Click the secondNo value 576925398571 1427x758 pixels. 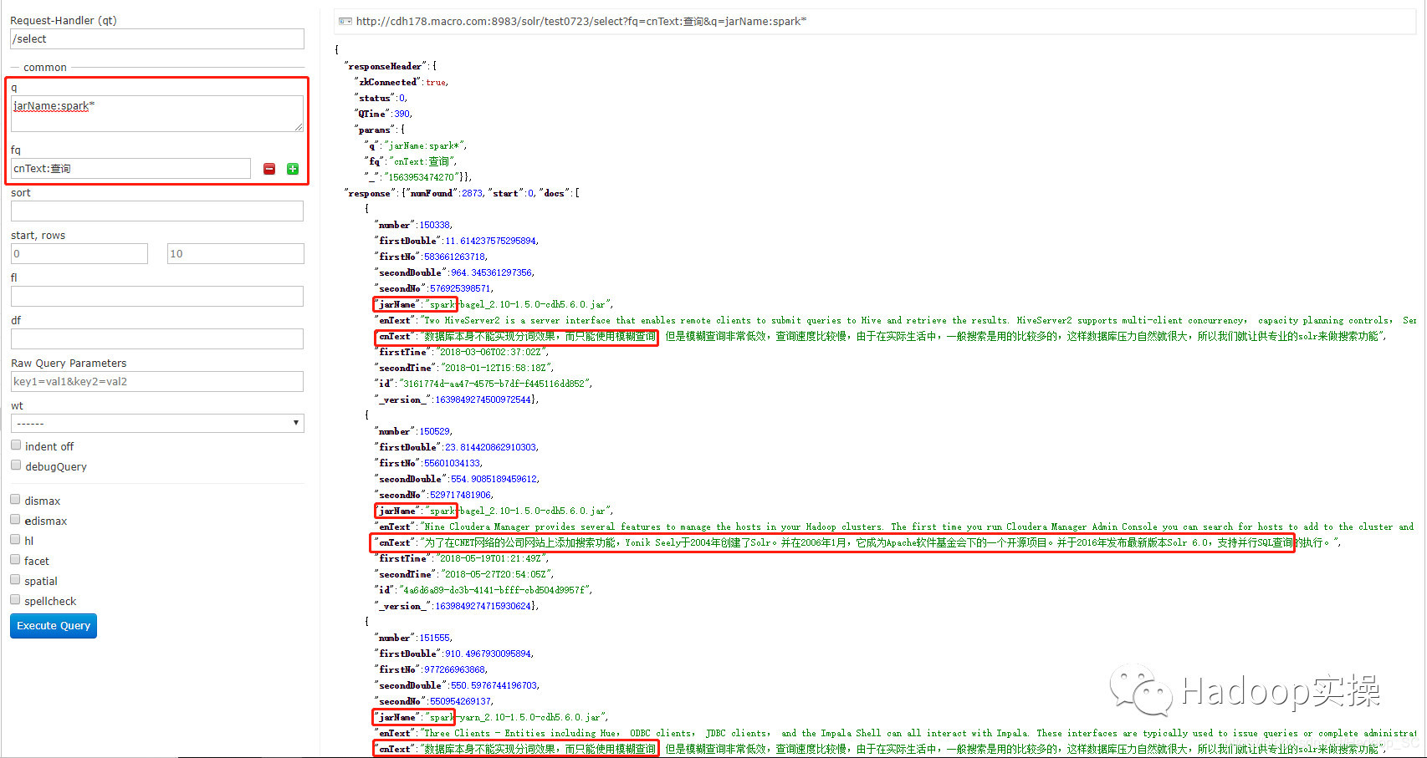(x=461, y=288)
